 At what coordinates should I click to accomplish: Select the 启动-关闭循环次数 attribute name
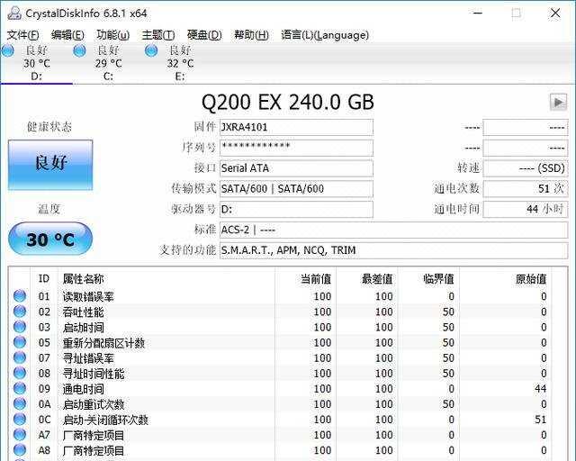pos(105,420)
